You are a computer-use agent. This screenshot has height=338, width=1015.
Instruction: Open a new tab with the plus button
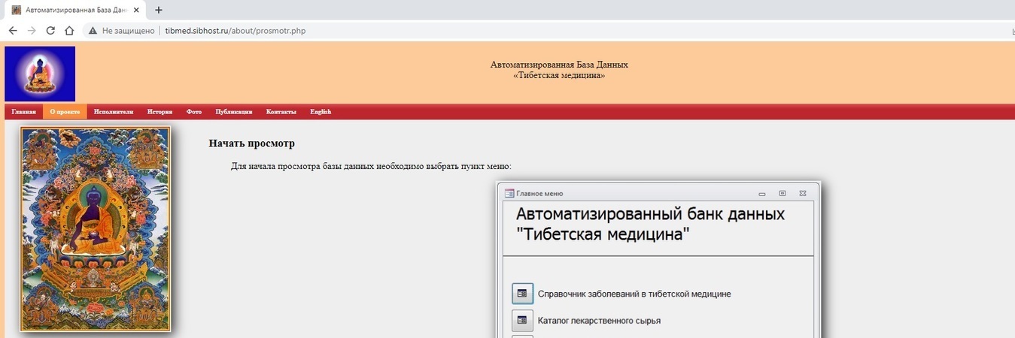[x=159, y=10]
